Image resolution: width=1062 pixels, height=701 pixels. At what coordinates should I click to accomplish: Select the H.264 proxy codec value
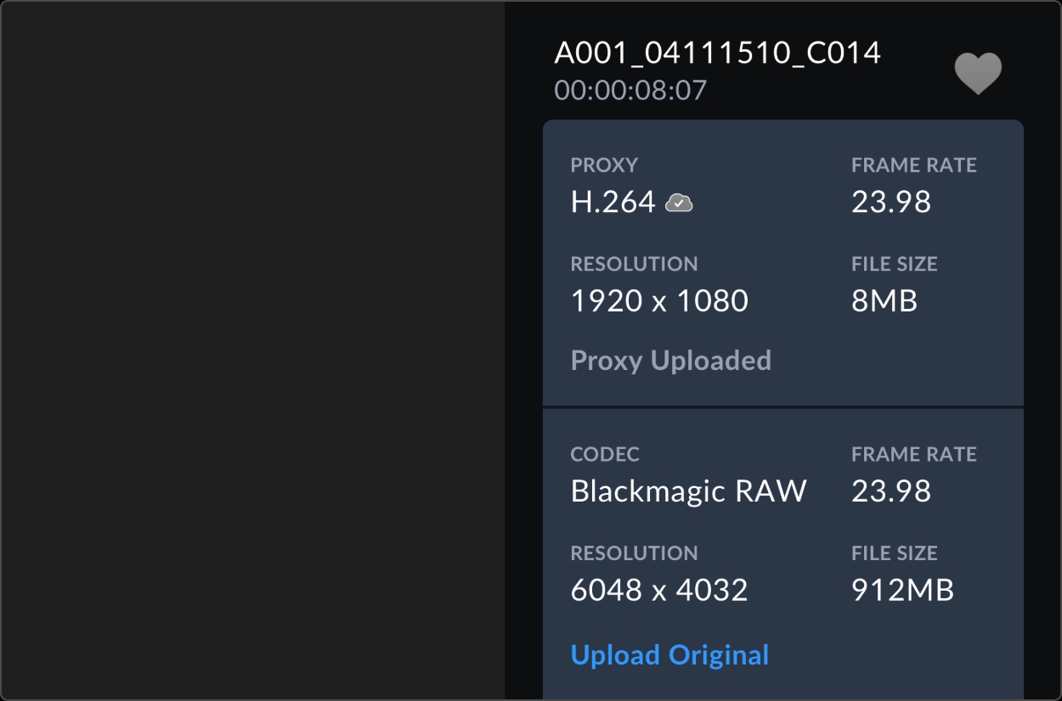613,202
